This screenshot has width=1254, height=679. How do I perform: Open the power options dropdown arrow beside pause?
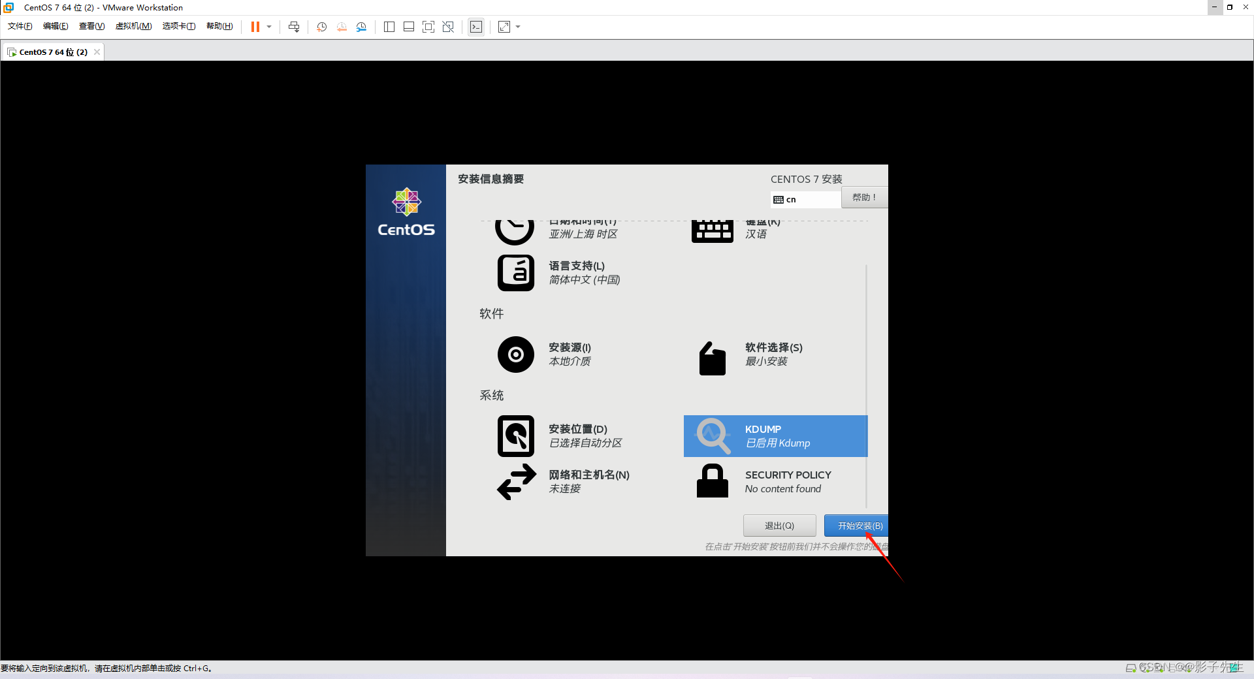click(x=269, y=27)
